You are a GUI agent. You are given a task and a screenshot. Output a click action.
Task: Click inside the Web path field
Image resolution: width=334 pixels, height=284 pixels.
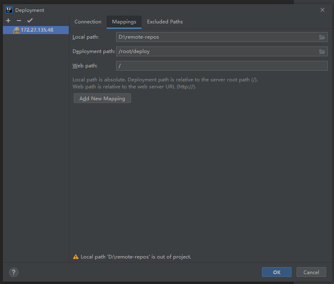222,66
